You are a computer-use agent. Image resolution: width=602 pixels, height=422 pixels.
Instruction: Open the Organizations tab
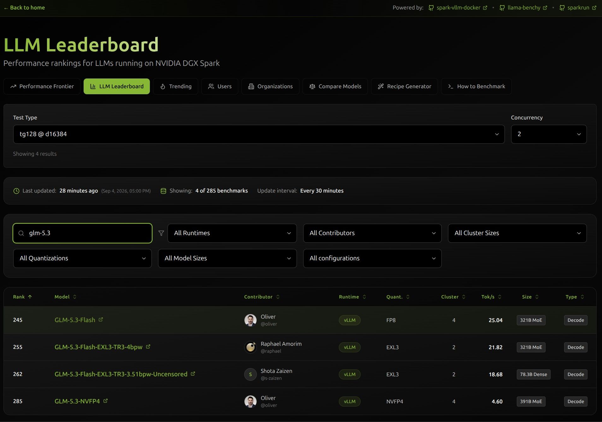pyautogui.click(x=270, y=86)
